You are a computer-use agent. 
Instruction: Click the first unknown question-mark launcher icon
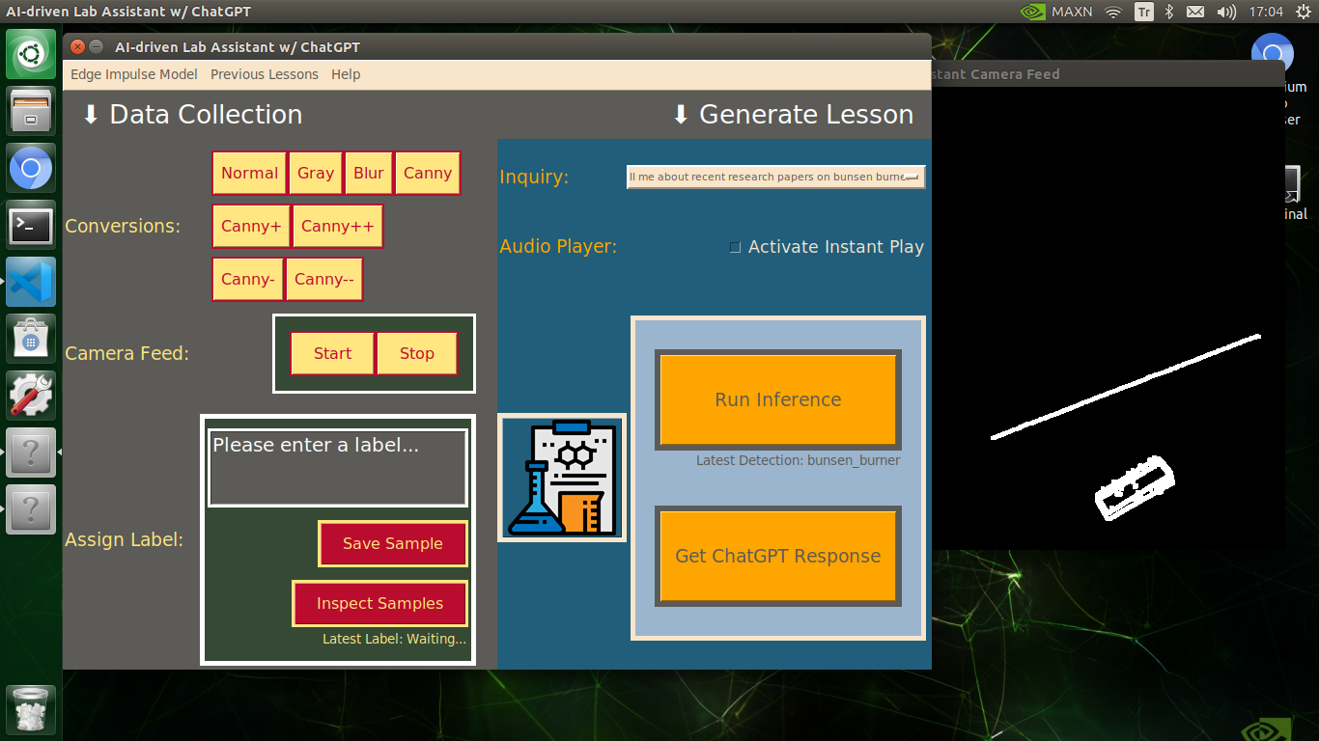[x=32, y=453]
